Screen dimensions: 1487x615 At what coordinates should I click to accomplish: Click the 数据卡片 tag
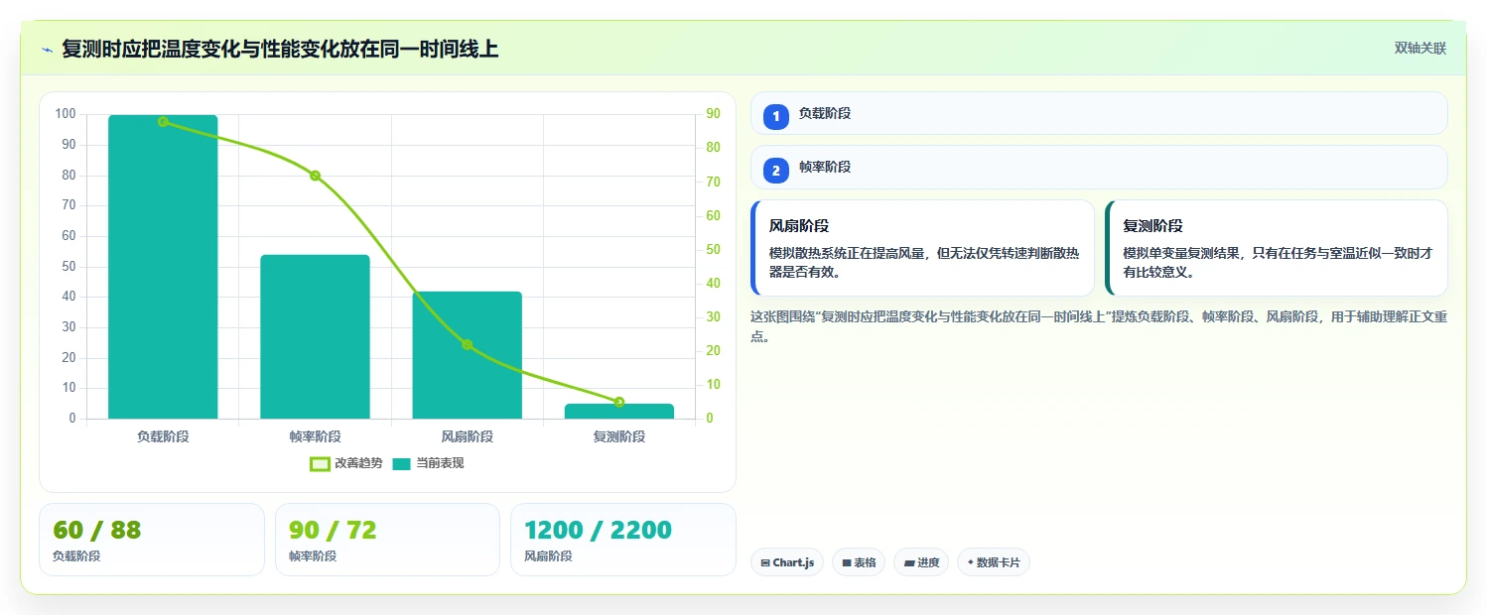[994, 562]
